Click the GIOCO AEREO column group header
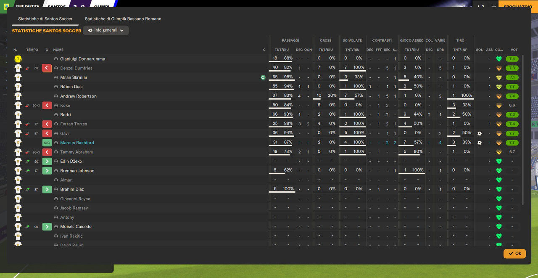Screen dimensions: 538x278 click(411, 40)
